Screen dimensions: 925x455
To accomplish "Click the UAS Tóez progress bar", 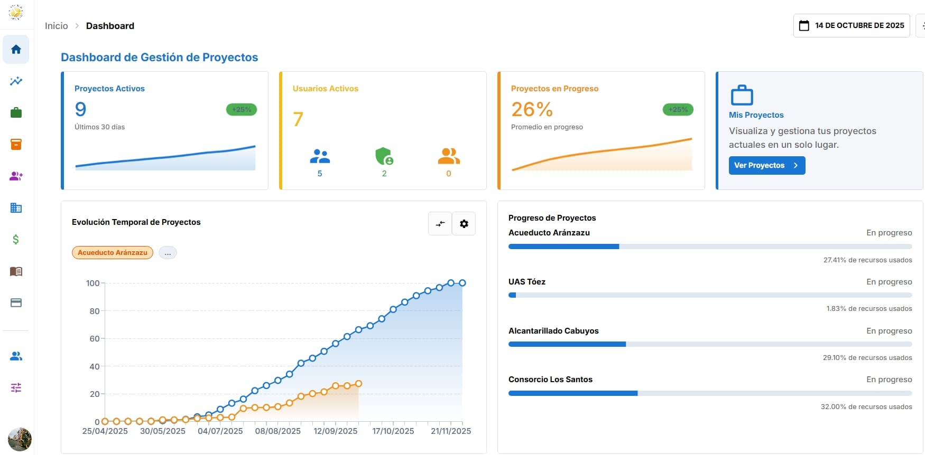I will [x=710, y=295].
